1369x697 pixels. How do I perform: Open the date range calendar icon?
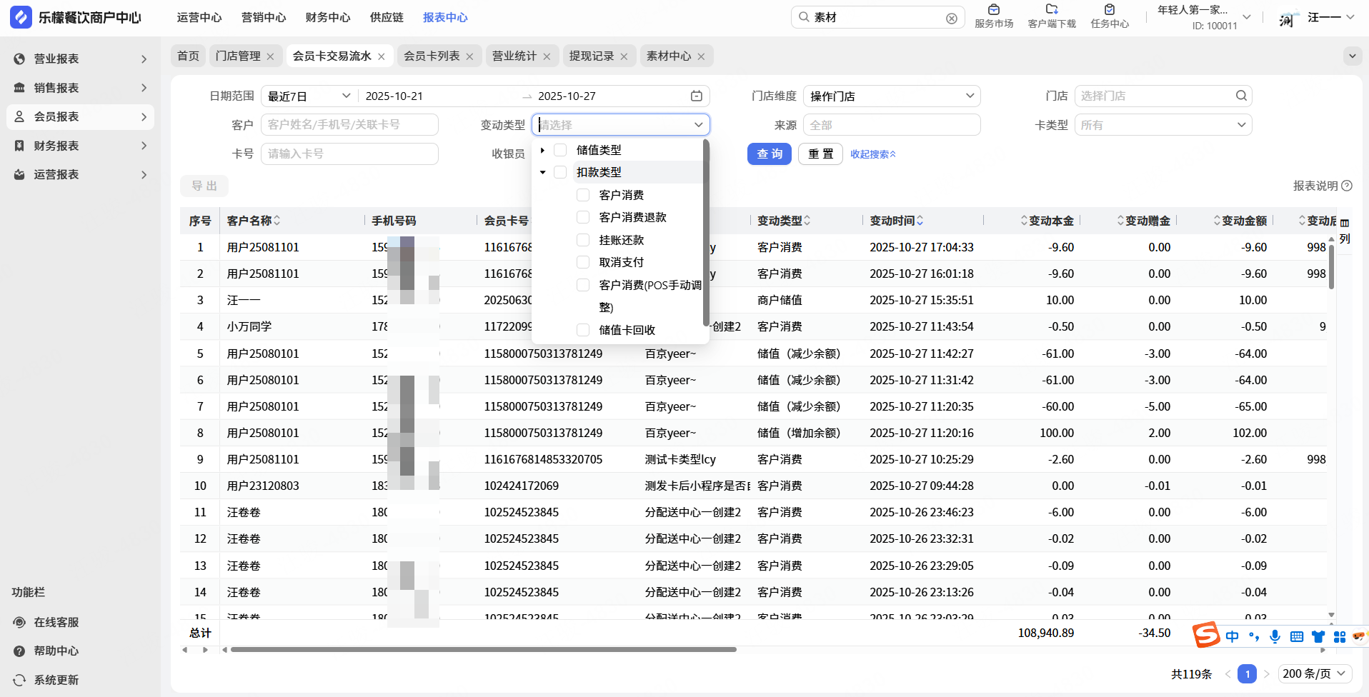click(x=696, y=96)
